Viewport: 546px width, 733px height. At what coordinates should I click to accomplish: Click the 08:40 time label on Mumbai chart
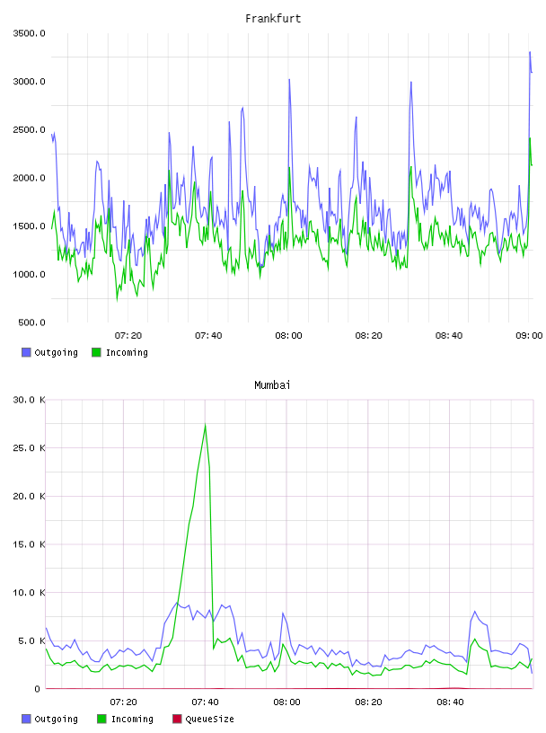pyautogui.click(x=450, y=702)
